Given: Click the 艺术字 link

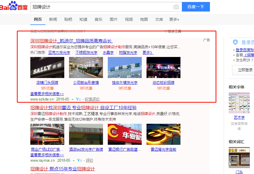Looking at the screenshot, I should point(239,118).
